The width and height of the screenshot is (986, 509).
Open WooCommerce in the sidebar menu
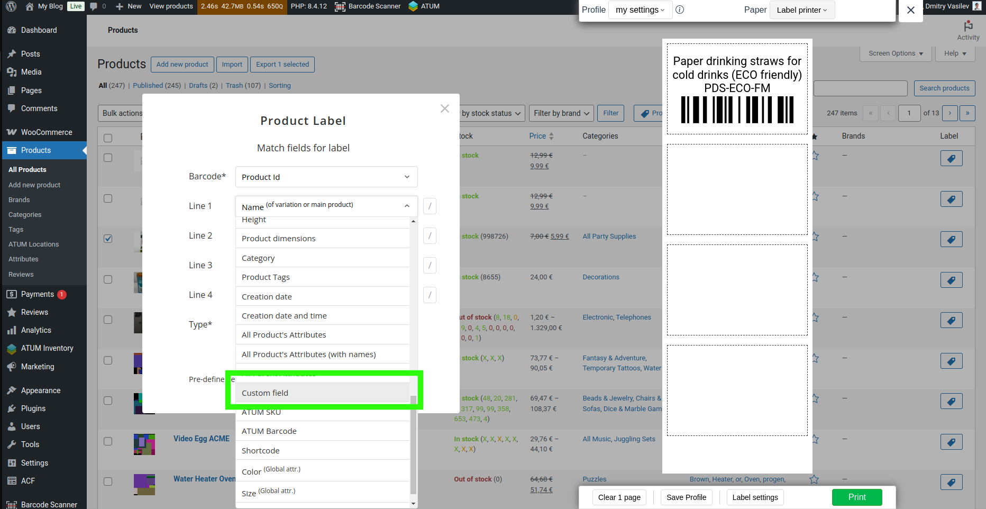(46, 132)
